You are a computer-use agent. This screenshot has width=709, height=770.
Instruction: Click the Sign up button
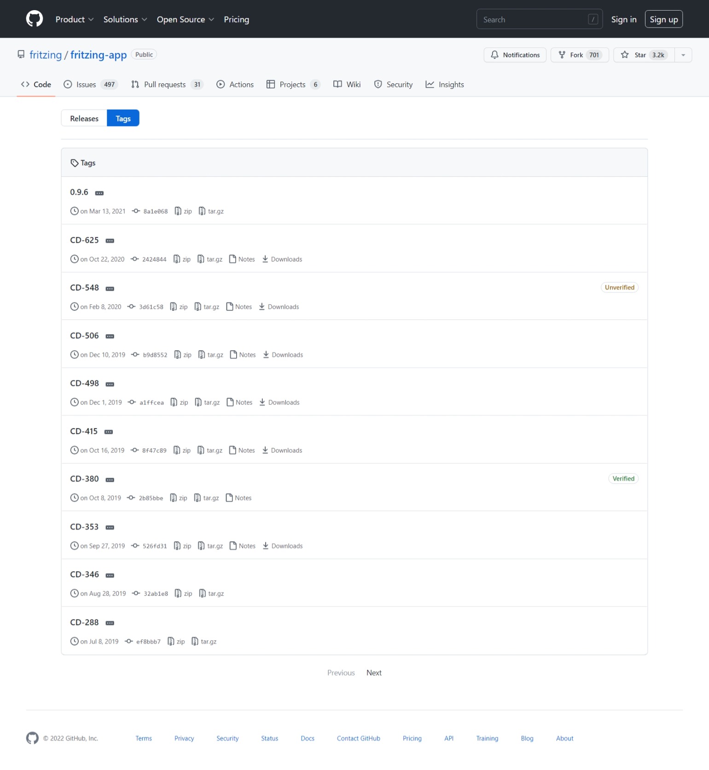pos(663,19)
